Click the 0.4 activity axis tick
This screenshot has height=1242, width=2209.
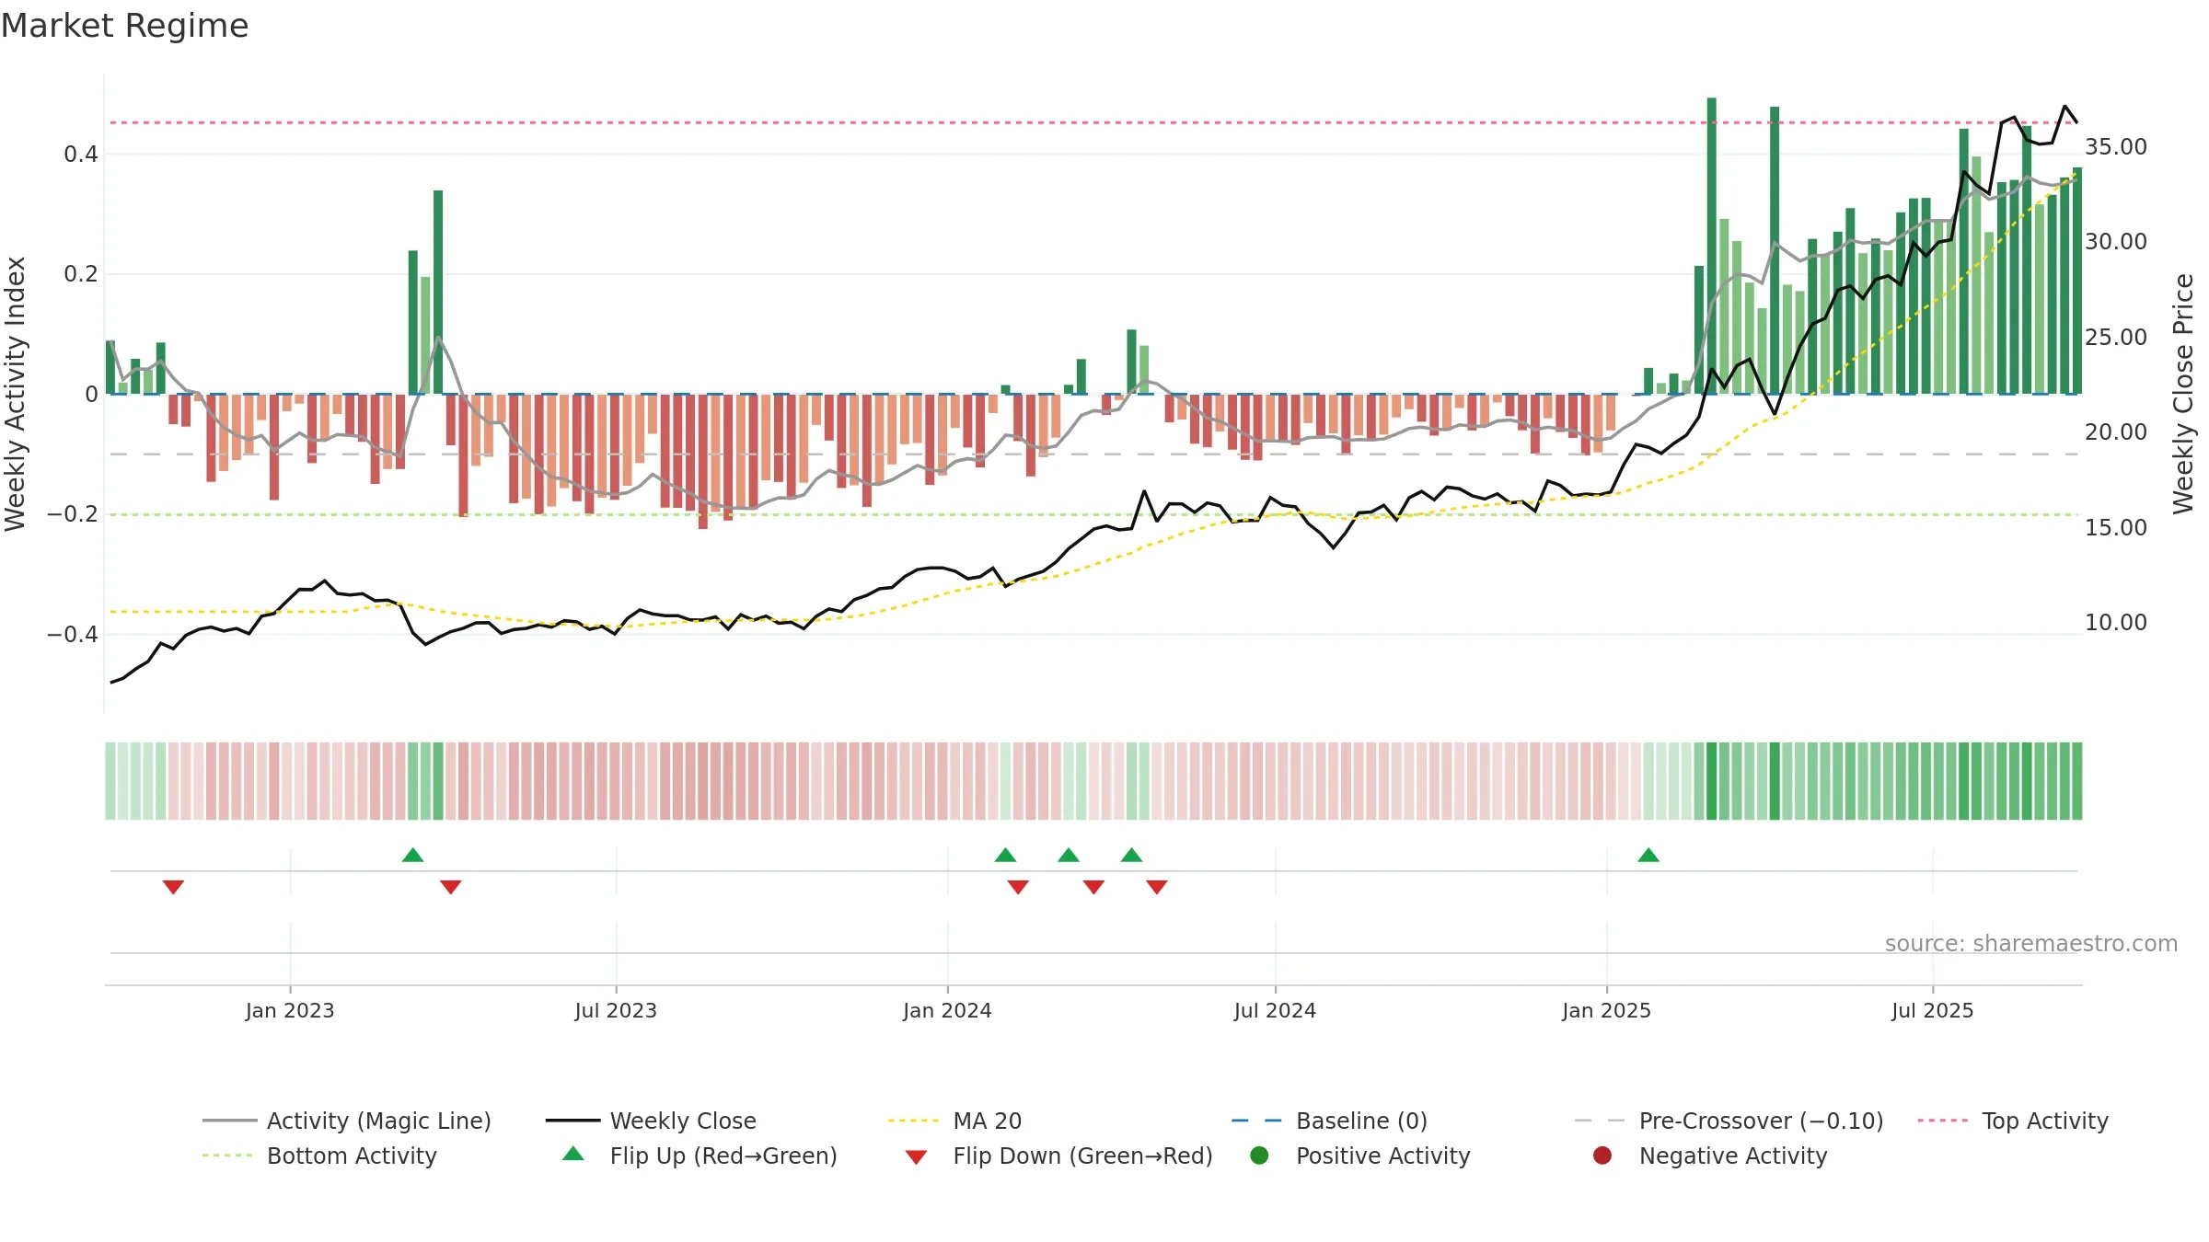coord(81,155)
